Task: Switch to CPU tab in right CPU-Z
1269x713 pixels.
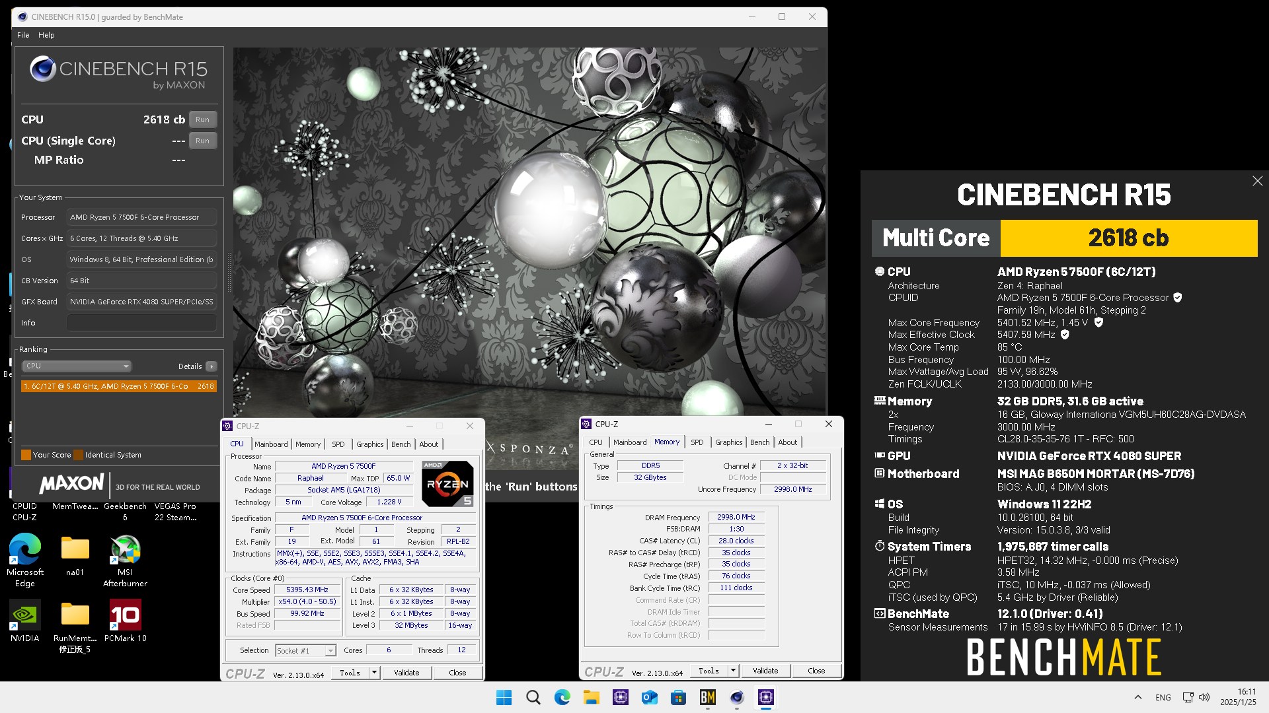Action: (x=596, y=442)
